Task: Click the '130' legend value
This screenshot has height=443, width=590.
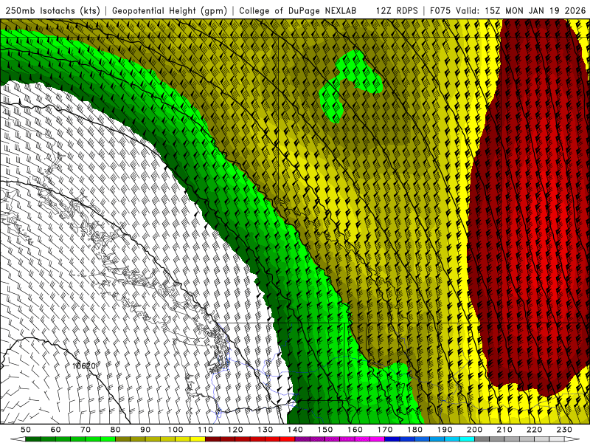Action: pos(265,430)
